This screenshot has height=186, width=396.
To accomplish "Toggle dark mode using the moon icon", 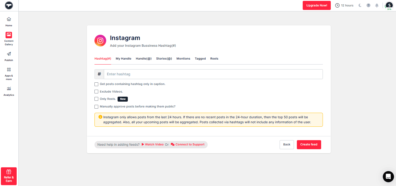I will [360, 5].
